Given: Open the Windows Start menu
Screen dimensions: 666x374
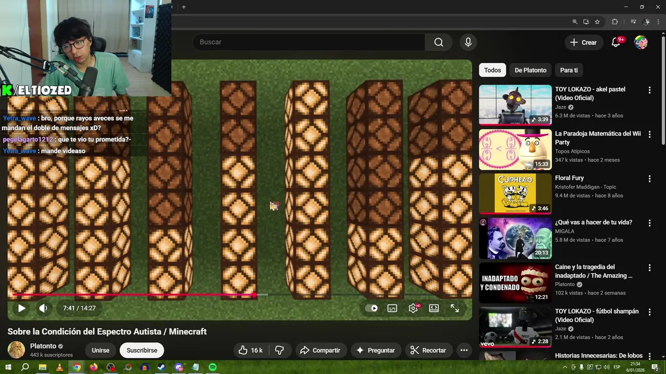Looking at the screenshot, I should pyautogui.click(x=8, y=367).
